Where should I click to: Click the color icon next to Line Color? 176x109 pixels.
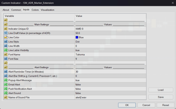[6, 37]
